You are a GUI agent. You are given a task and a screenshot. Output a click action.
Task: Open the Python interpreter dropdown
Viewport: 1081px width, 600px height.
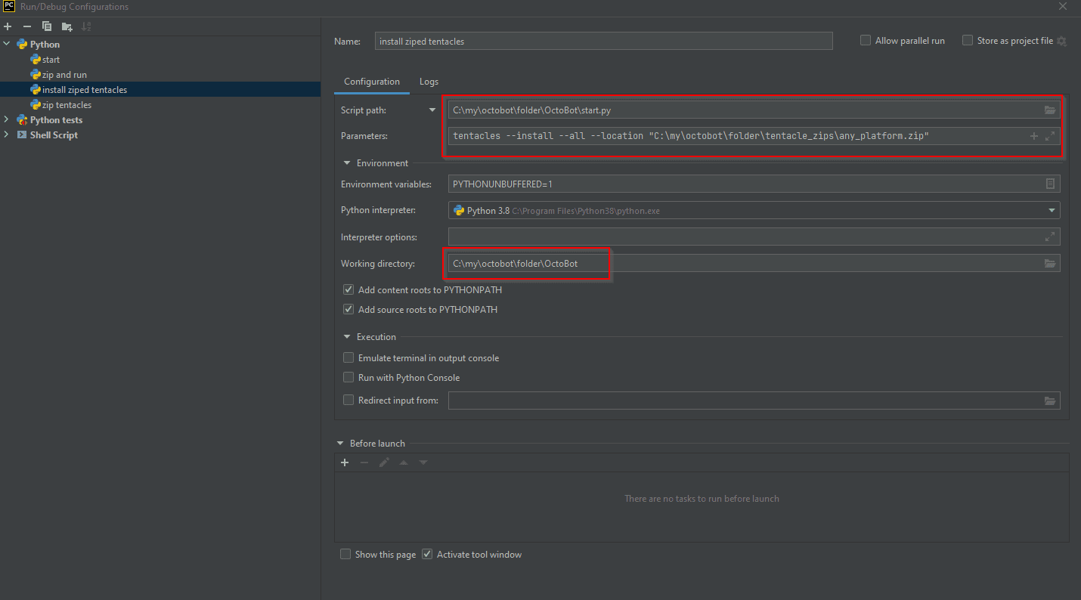(1052, 211)
